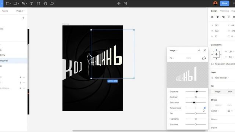Click the FFFFFF stroke color swatch
The height and width of the screenshot is (132, 235).
(212, 105)
